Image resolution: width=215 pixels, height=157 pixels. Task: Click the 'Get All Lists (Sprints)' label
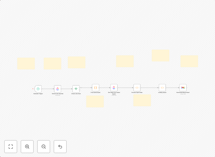(58, 94)
